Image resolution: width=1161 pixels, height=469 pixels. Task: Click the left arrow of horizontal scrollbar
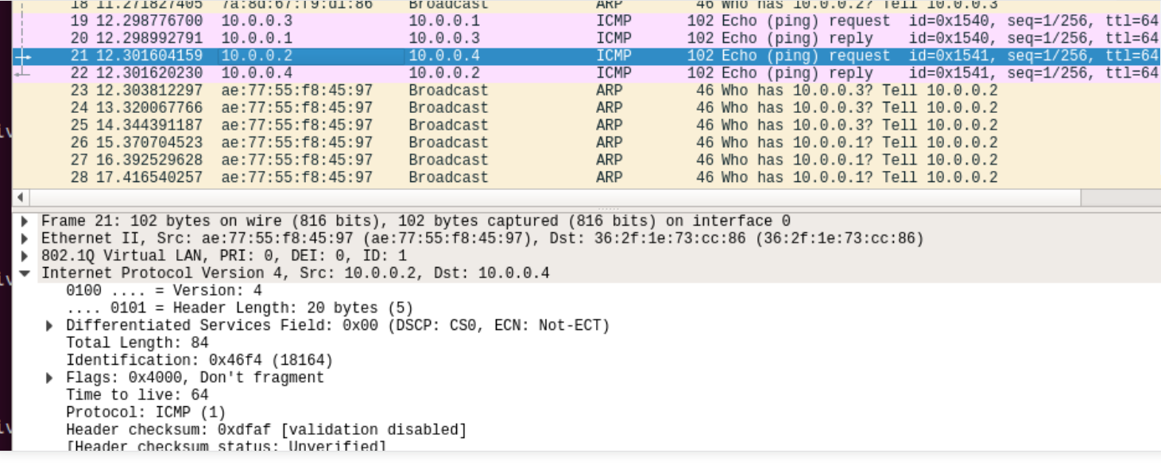click(x=21, y=197)
